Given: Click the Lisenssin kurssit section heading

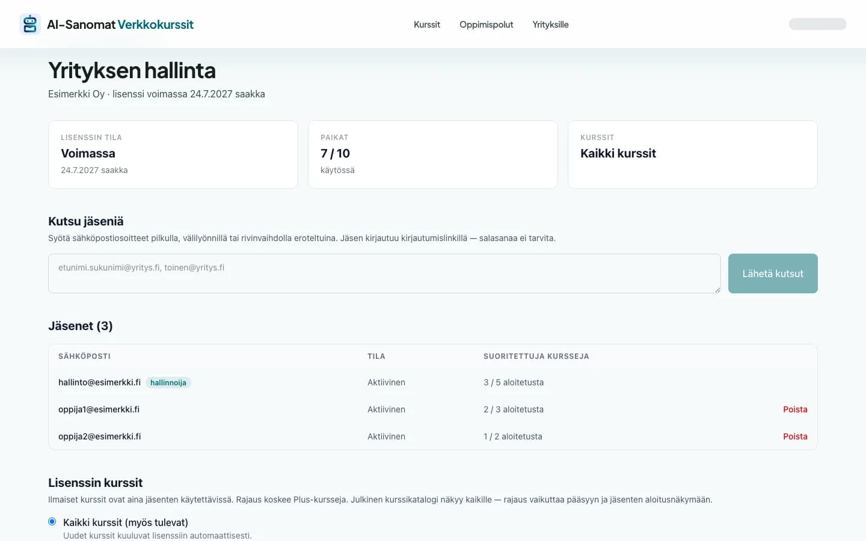Looking at the screenshot, I should (x=95, y=483).
